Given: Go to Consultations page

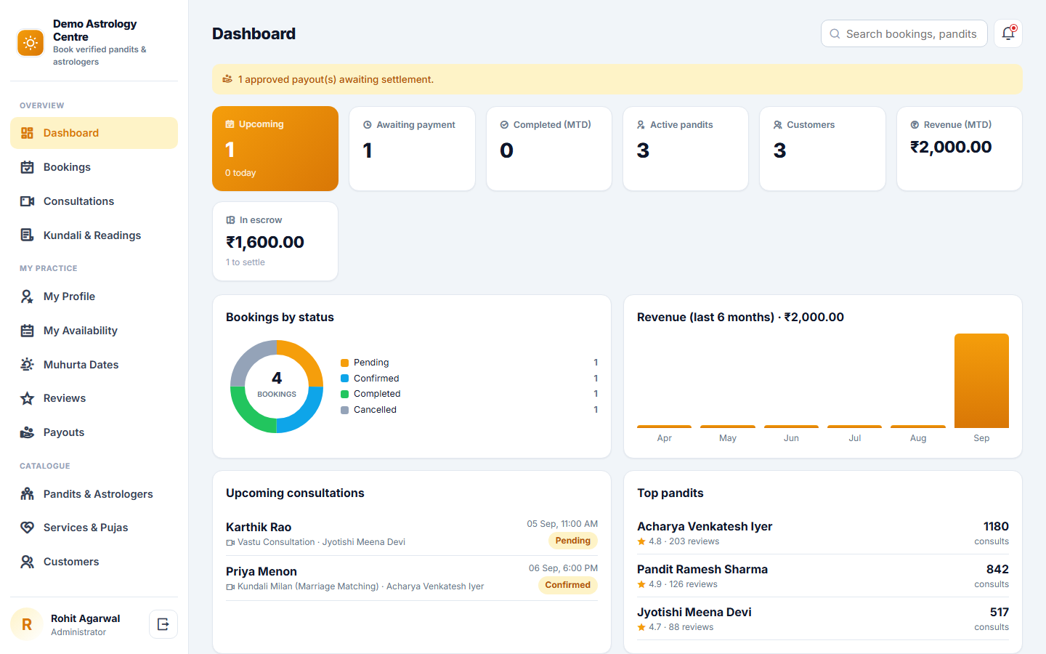Looking at the screenshot, I should pyautogui.click(x=94, y=201).
